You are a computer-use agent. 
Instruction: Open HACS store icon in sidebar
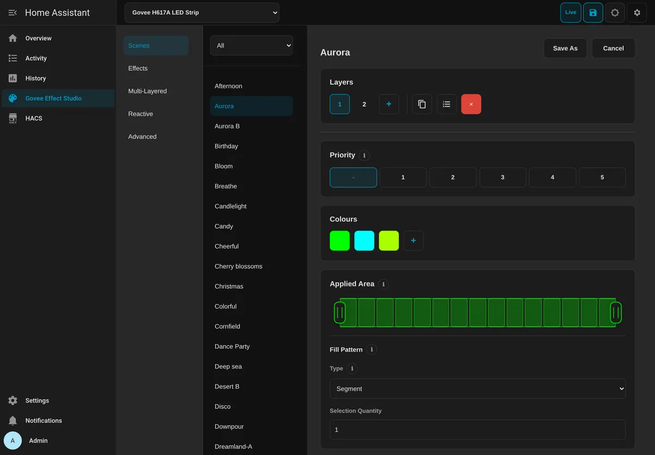coord(13,119)
